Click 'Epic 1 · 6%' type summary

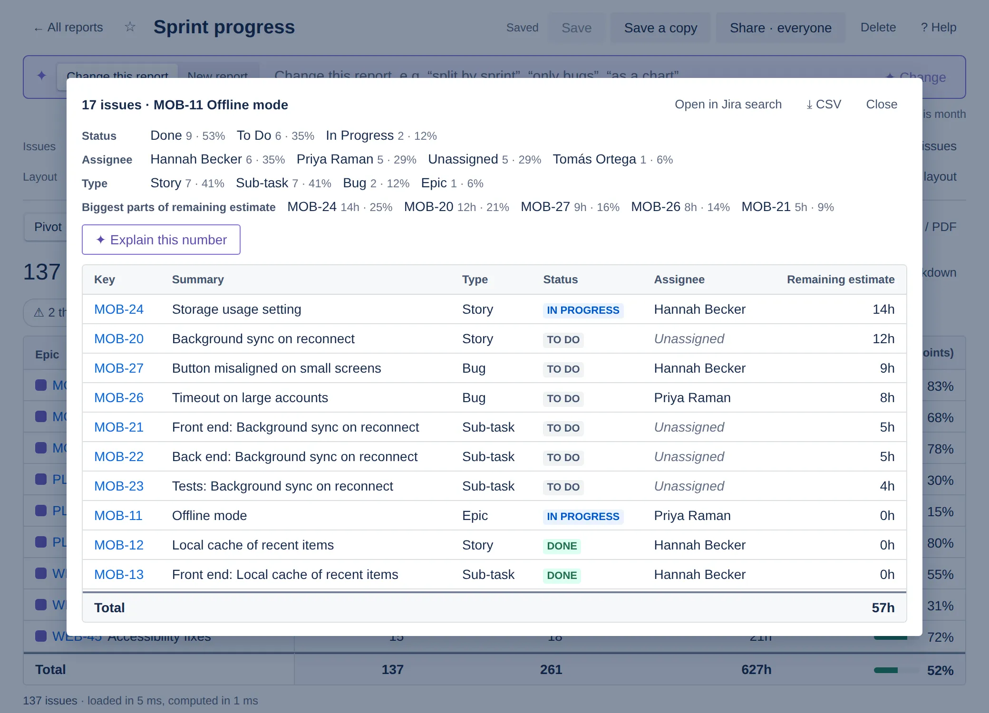tap(452, 183)
